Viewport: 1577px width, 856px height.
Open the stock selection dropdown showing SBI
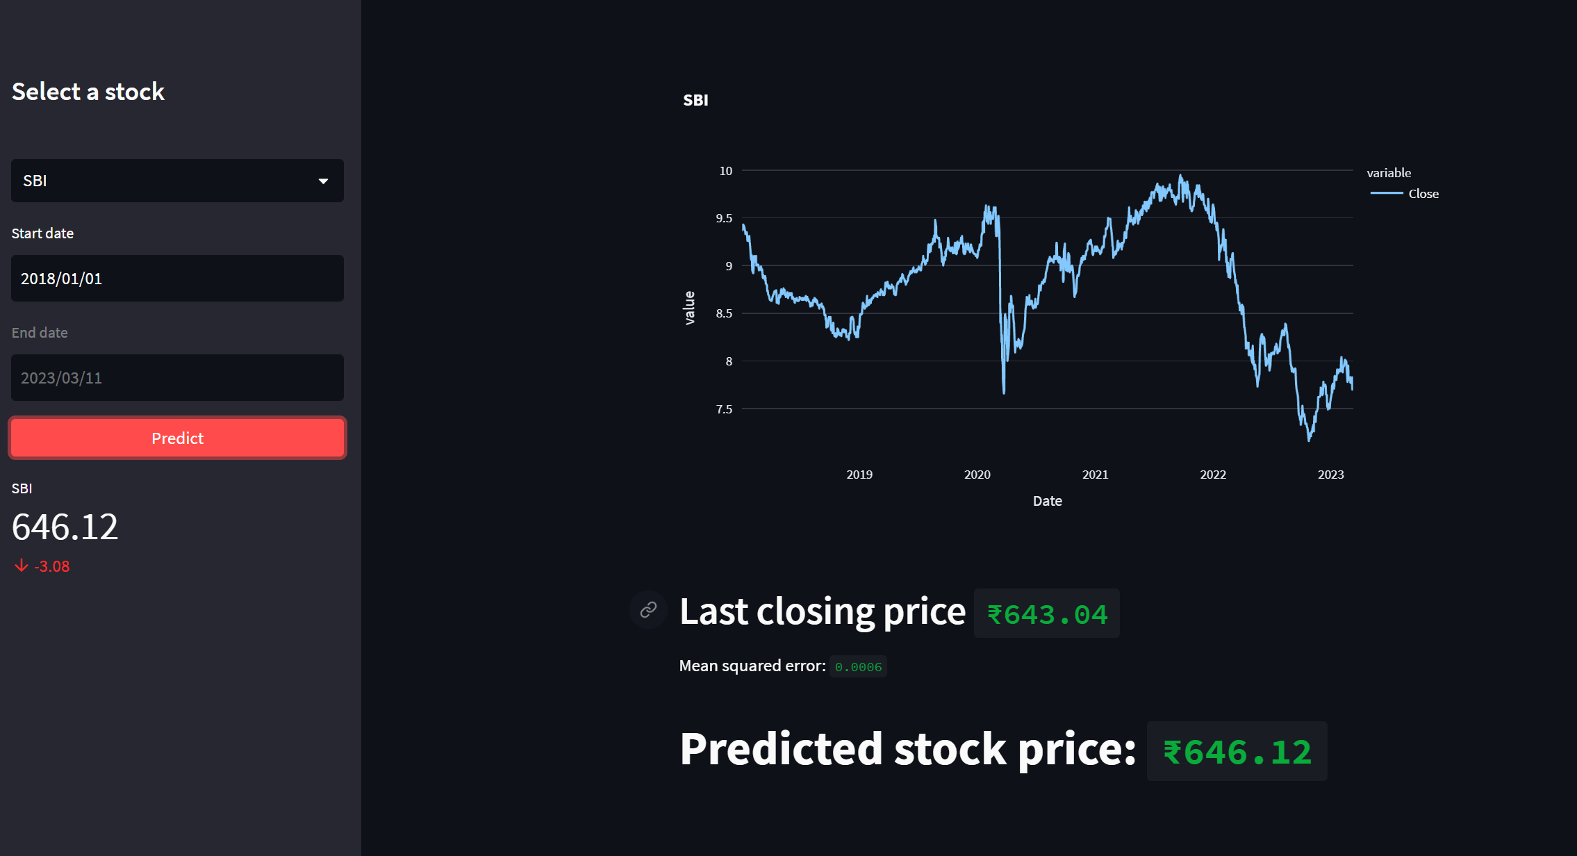177,181
